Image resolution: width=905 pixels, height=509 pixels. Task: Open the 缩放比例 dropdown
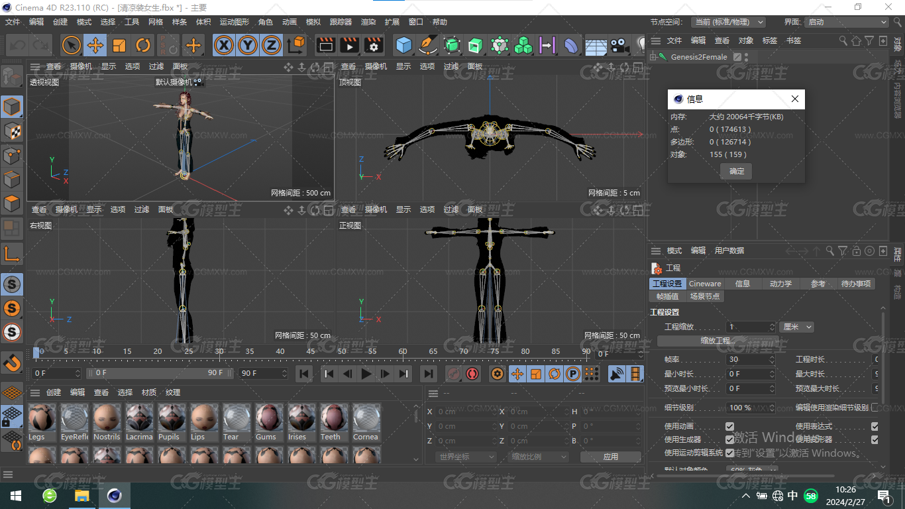click(539, 457)
